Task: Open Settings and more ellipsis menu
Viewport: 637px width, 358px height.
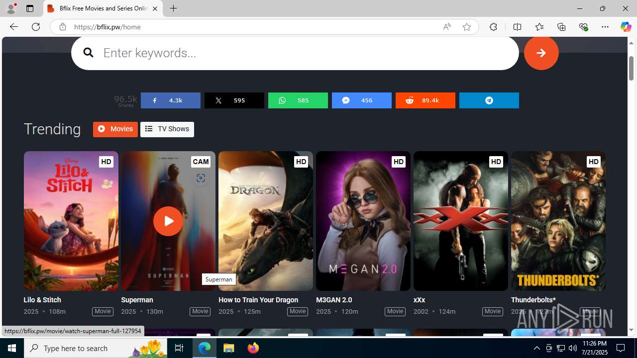Action: point(605,27)
